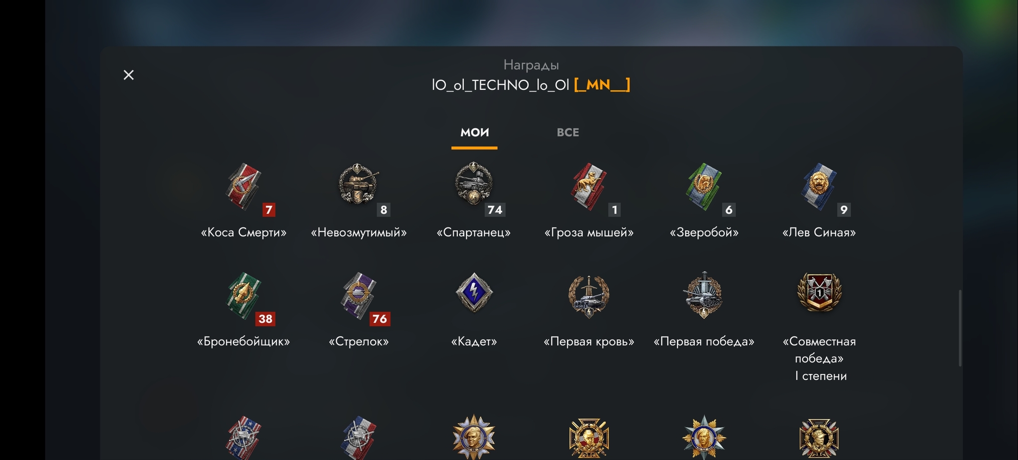Screen dimensions: 1018x460
Task: Open the «Зверобой» award
Action: tap(704, 187)
